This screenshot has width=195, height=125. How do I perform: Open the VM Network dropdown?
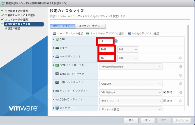[x=131, y=93]
